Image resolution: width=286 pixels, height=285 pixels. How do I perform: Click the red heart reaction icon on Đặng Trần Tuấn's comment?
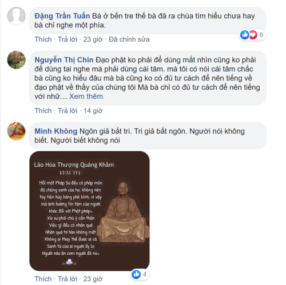pyautogui.click(x=253, y=35)
